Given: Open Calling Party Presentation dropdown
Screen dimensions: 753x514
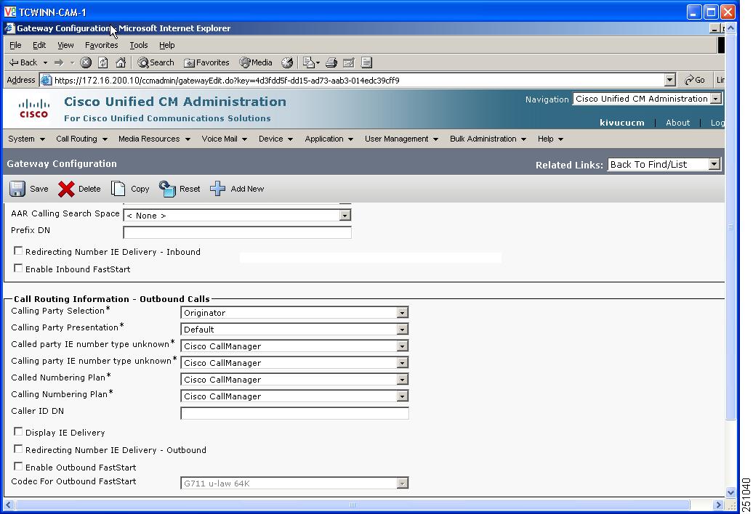Looking at the screenshot, I should pyautogui.click(x=403, y=330).
